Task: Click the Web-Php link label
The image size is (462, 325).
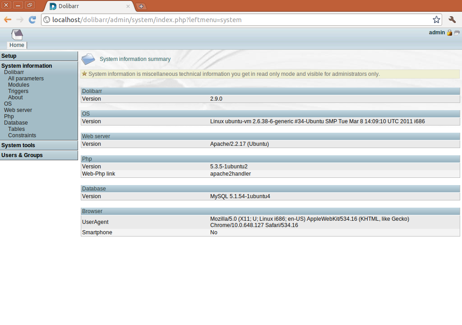Action: coord(98,174)
